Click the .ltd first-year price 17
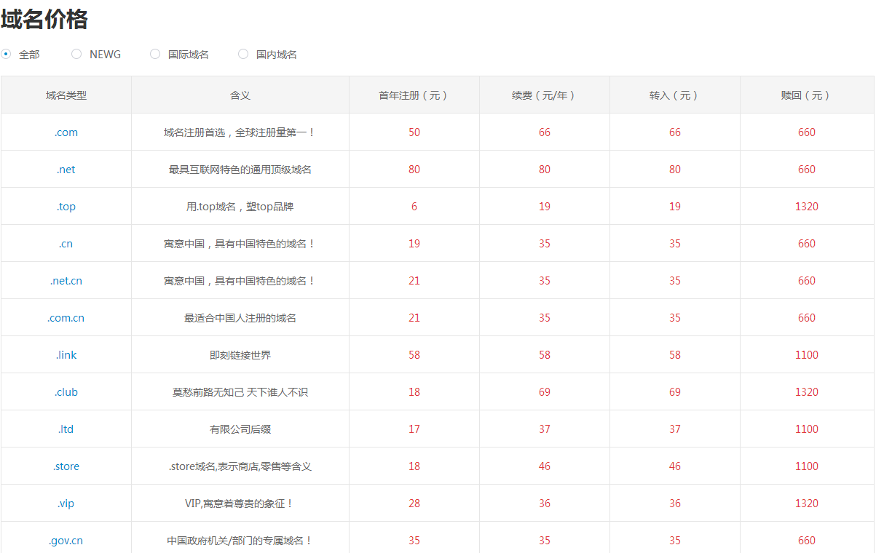Screen dimensions: 876x553 [x=414, y=429]
